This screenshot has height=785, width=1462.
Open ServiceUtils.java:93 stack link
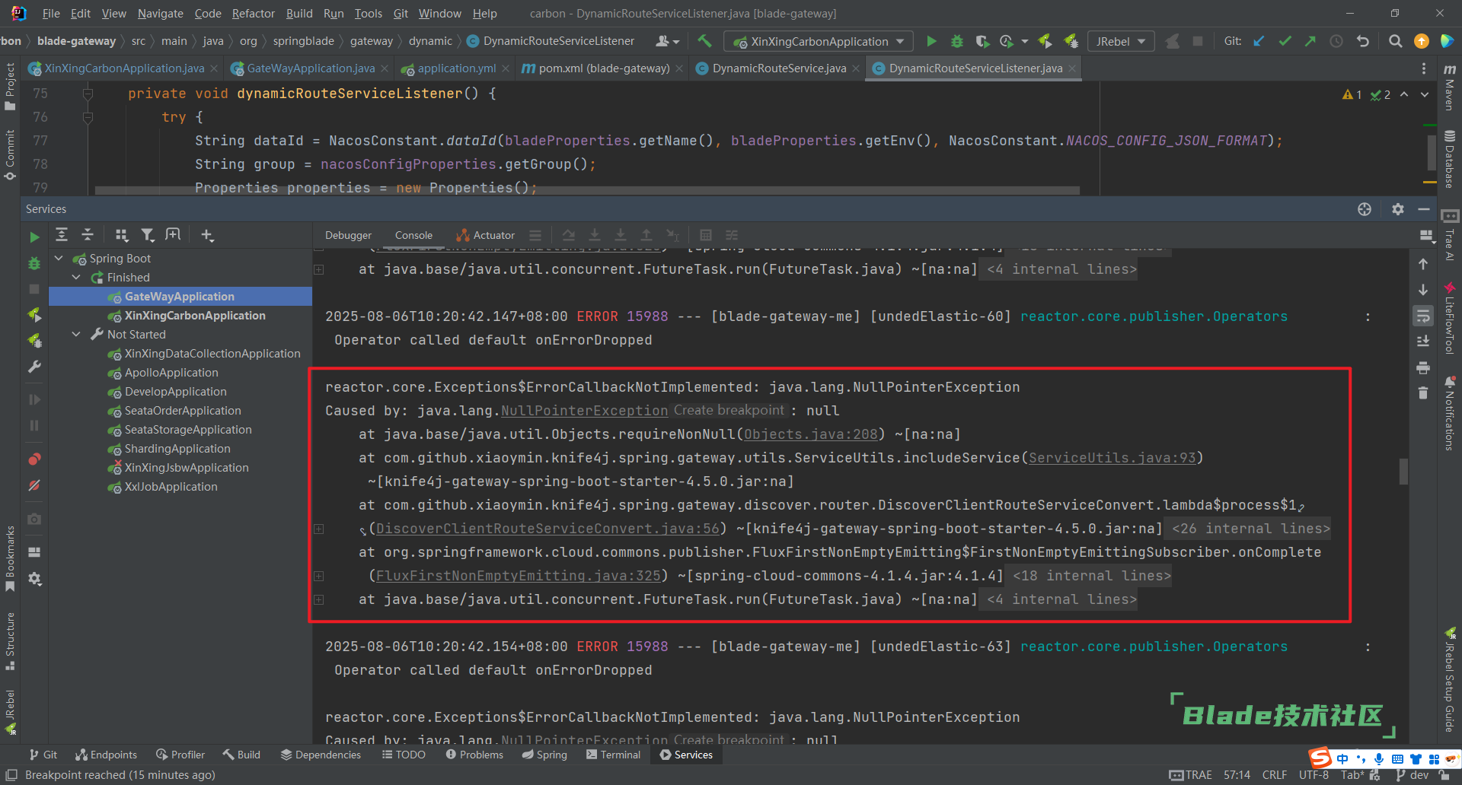(x=1112, y=458)
